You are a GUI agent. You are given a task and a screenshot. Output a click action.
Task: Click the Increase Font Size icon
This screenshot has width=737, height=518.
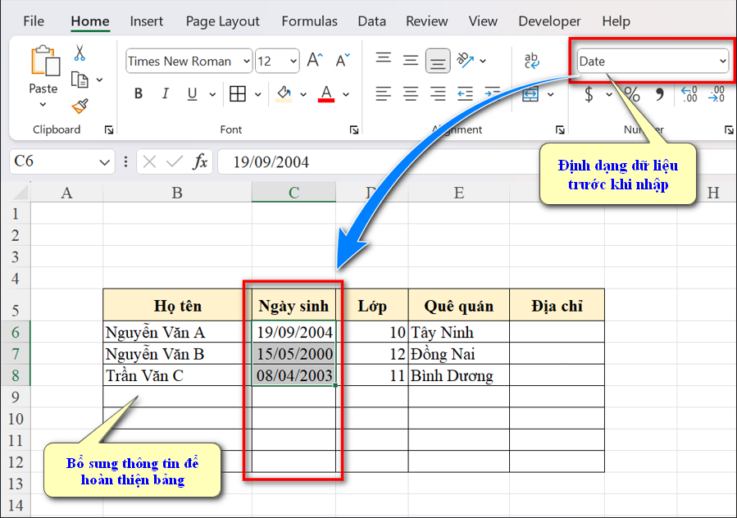point(315,61)
